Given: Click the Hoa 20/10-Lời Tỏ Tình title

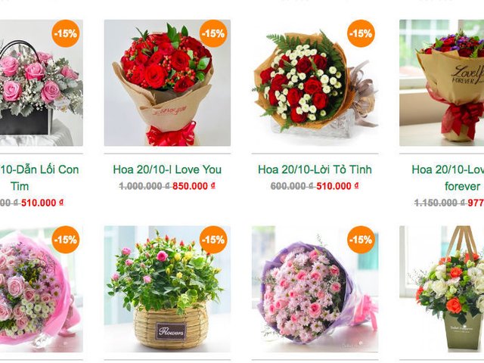Looking at the screenshot, I should click(315, 169).
